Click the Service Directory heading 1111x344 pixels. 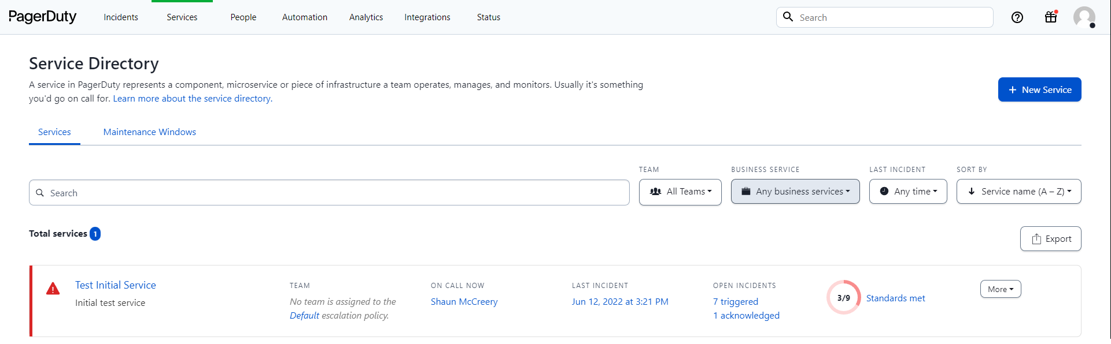pyautogui.click(x=94, y=63)
